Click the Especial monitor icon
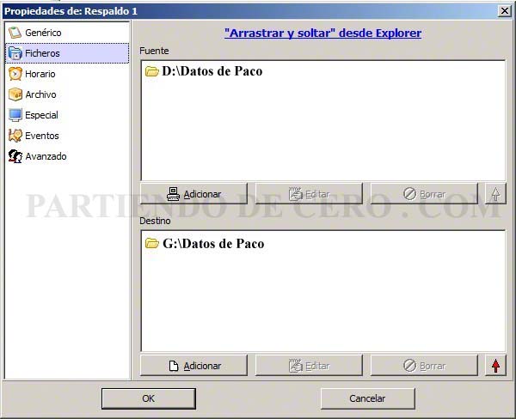This screenshot has height=419, width=516. click(x=15, y=115)
